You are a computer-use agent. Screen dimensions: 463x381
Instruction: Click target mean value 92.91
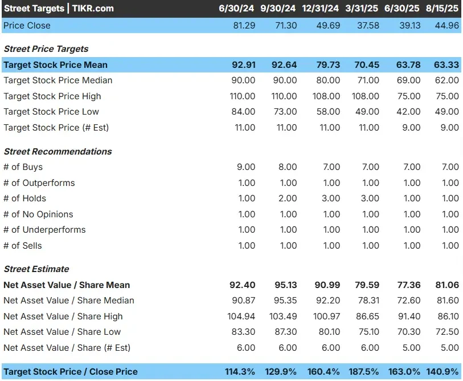[x=244, y=65]
